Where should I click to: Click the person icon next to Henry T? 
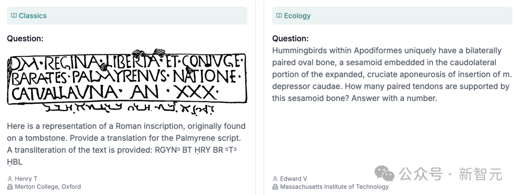click(10, 179)
